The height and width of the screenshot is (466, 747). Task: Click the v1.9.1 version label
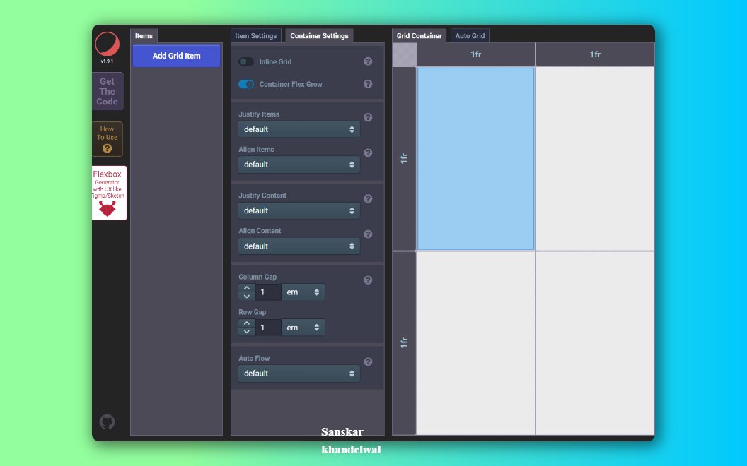coord(108,61)
